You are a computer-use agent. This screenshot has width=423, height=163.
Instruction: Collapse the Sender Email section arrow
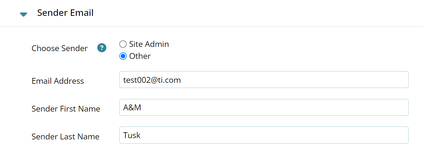(23, 14)
